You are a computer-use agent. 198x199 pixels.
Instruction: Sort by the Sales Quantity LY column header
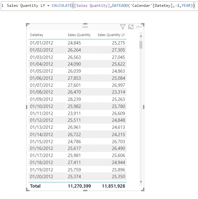click(111, 35)
